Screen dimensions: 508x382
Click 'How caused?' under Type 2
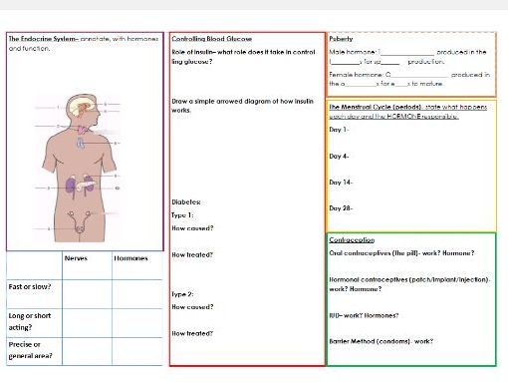(x=192, y=307)
